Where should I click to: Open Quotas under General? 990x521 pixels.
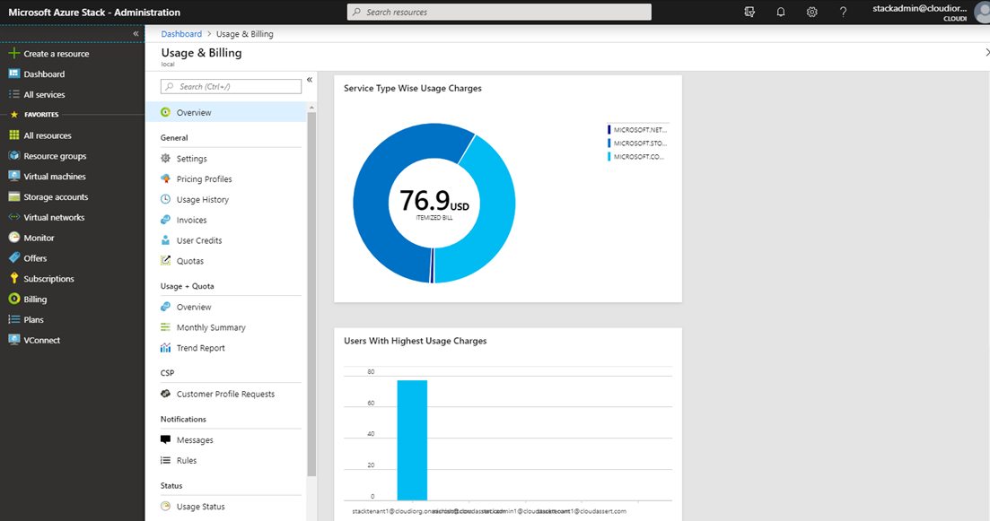(x=190, y=261)
